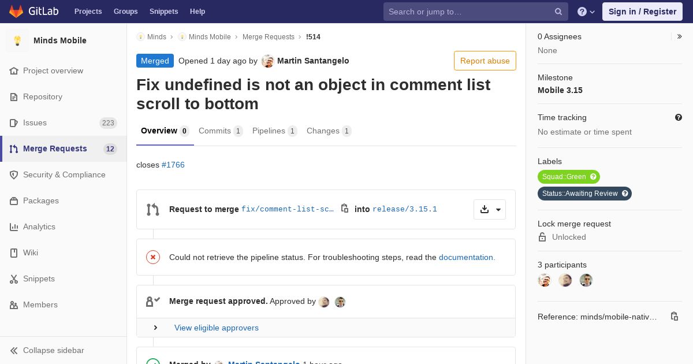Viewport: 693px width, 364px height.
Task: Open Snippets in top navigation
Action: click(x=163, y=12)
